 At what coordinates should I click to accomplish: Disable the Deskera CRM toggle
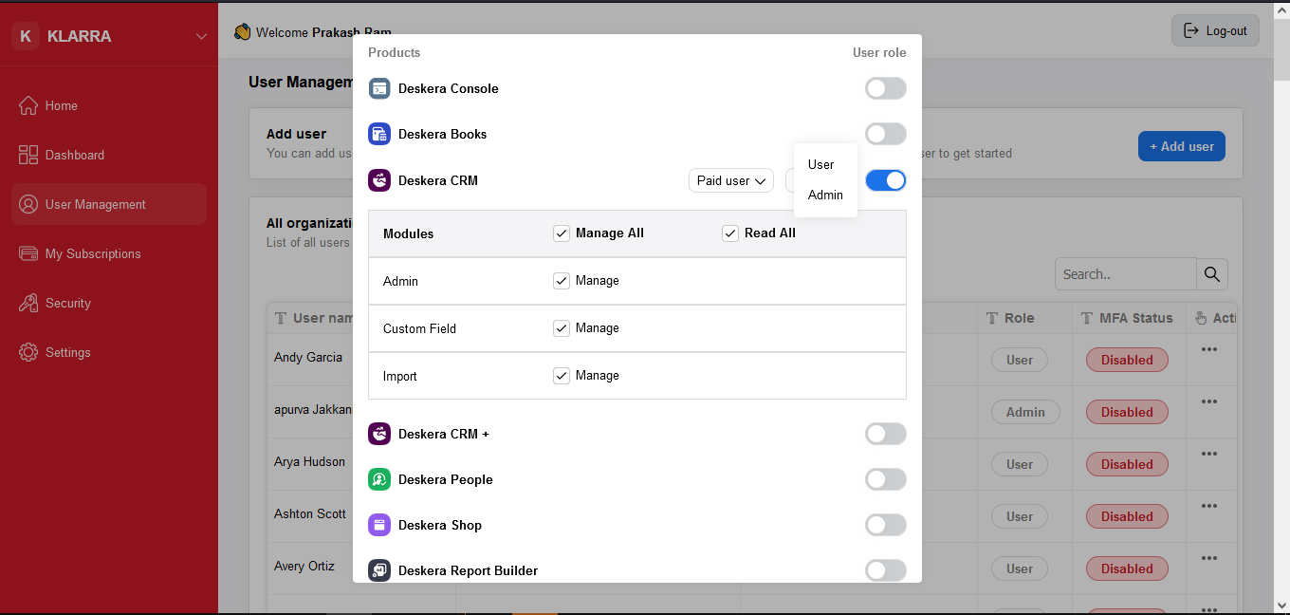886,180
